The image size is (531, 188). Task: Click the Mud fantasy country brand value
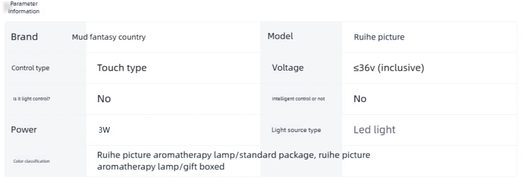pyautogui.click(x=109, y=37)
